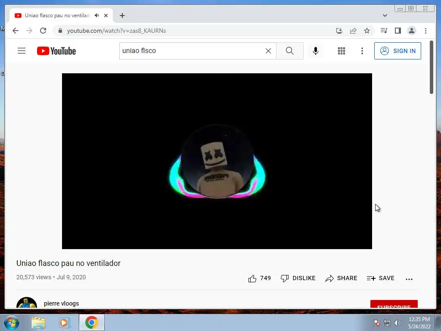
Task: Open the network tray icon
Action: (387, 323)
